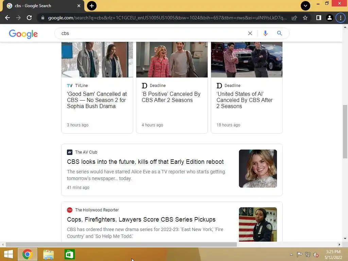Click the 41 mins ago timestamp
348x261 pixels.
point(78,188)
